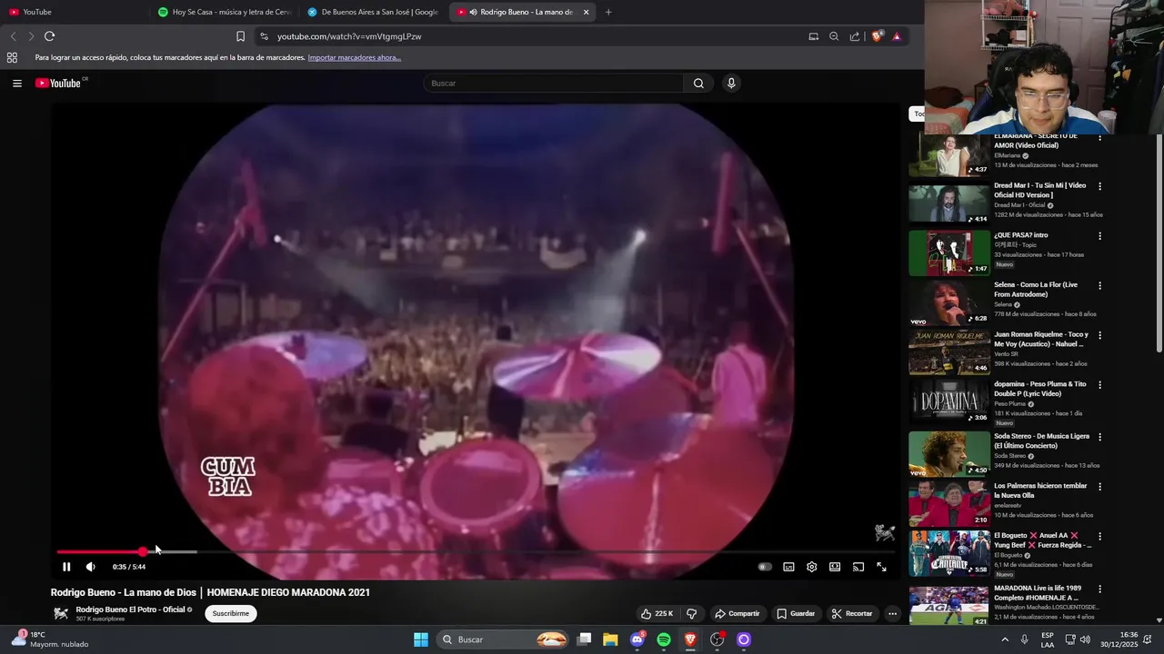
Task: Save the video with Guardar
Action: pos(796,614)
